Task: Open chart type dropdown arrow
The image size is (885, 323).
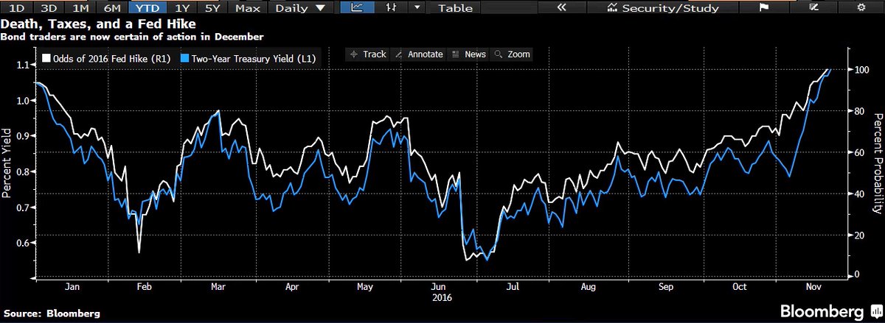Action: [x=417, y=9]
